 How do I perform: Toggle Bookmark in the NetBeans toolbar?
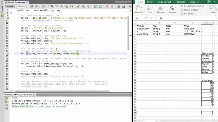click(88, 6)
